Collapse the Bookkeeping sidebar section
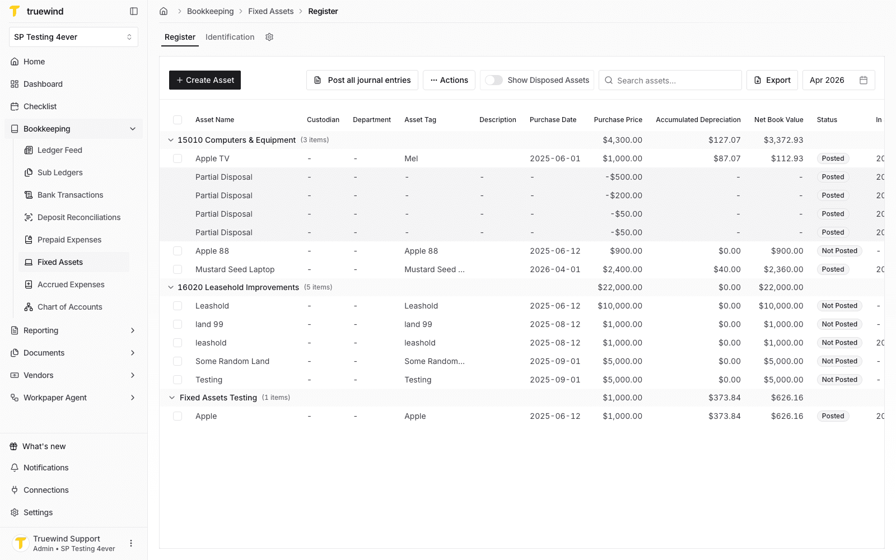896x560 pixels. (133, 129)
